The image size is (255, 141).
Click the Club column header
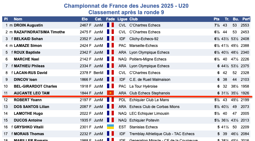[133, 19]
